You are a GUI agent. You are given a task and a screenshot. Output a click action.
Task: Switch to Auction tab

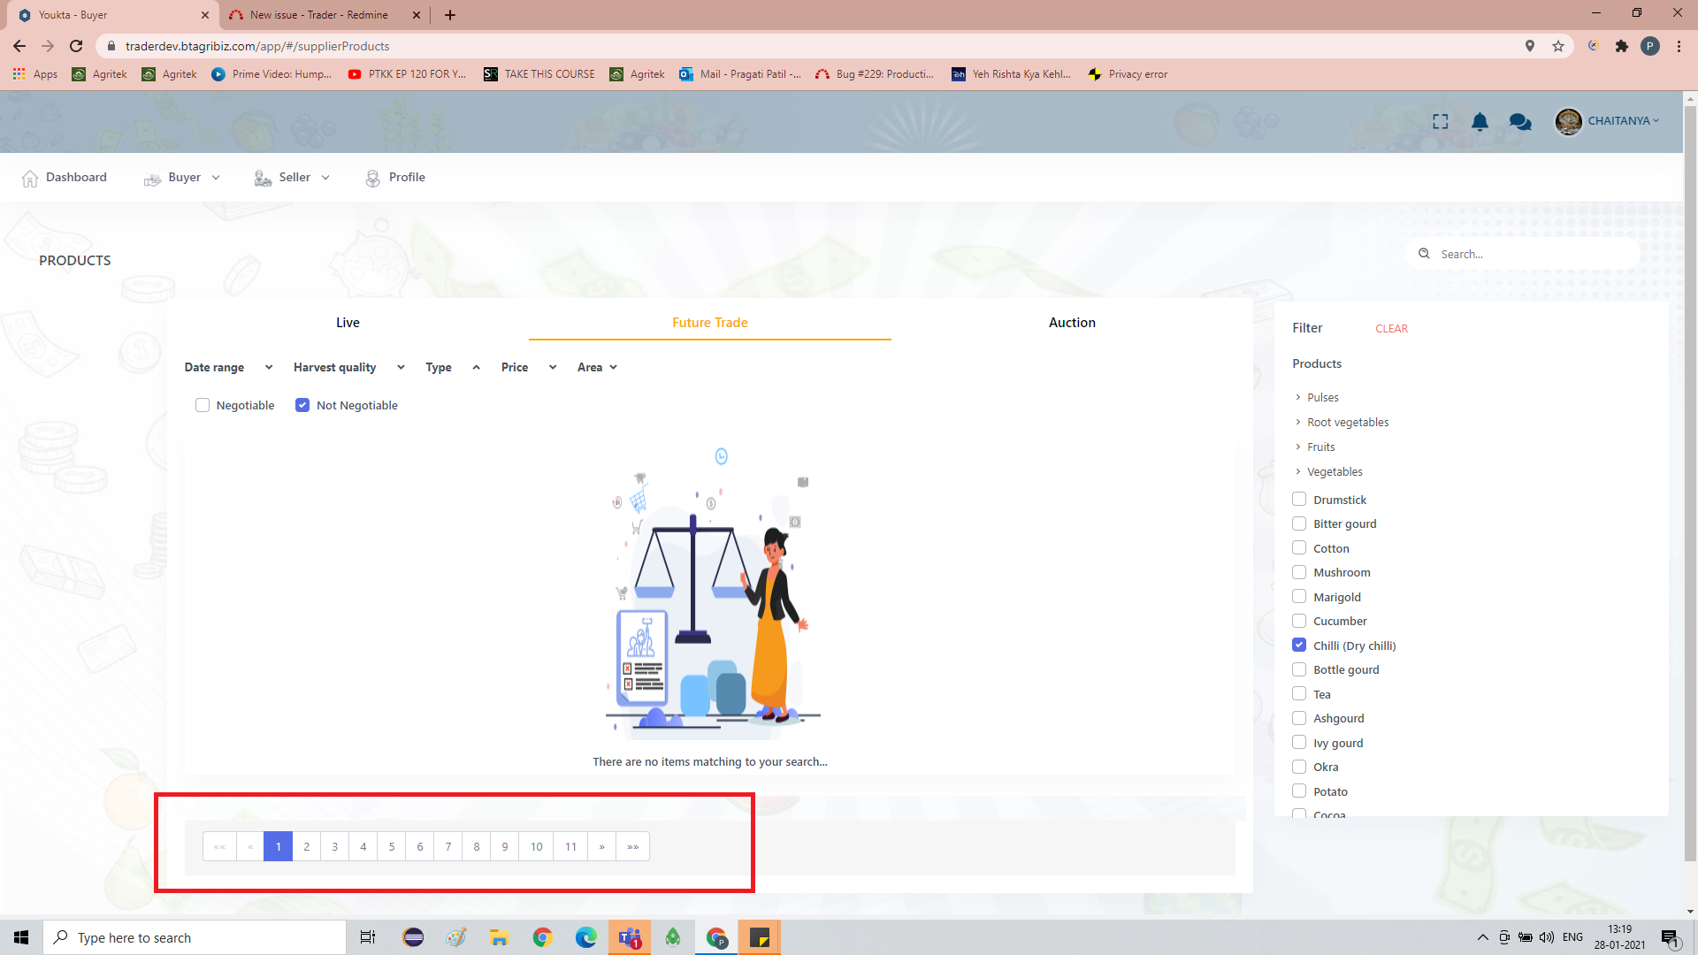(x=1072, y=323)
